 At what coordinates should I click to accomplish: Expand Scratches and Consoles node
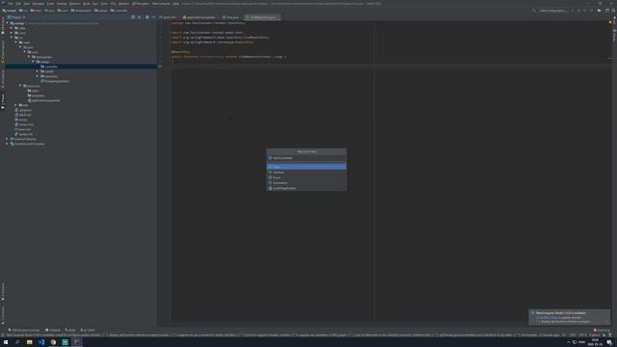tap(7, 144)
